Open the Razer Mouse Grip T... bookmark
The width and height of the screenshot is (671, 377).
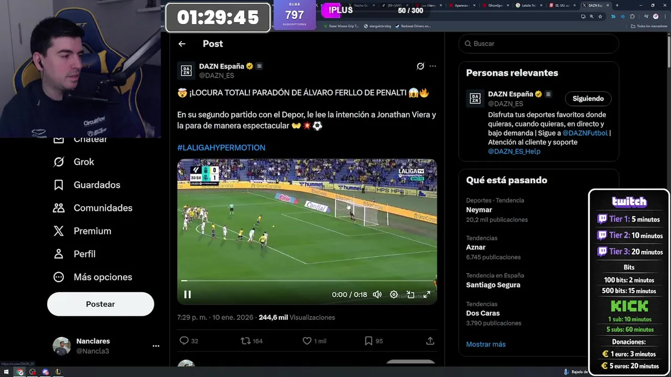coord(341,26)
